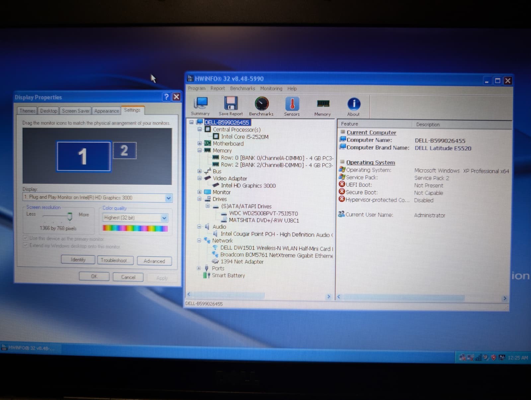Click OK in Display Properties
Screen dimensions: 531x400
94,276
